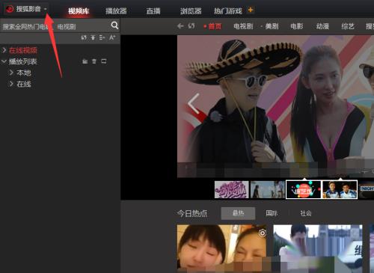Click the sidebar refresh icon above the list
Image resolution: width=374 pixels, height=273 pixels.
pyautogui.click(x=84, y=37)
